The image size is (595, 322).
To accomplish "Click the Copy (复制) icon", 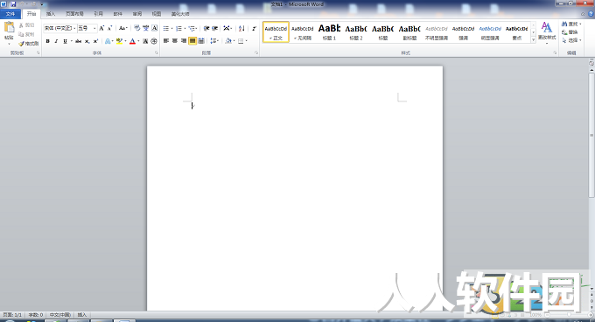I will (21, 34).
